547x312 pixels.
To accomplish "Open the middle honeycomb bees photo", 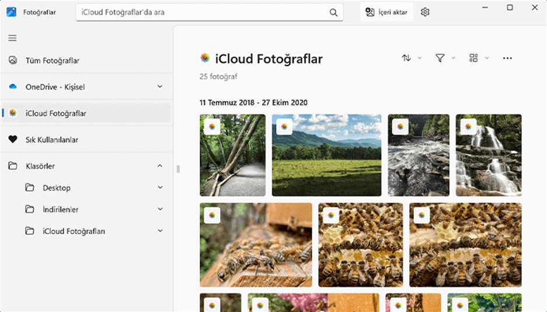I will point(361,245).
